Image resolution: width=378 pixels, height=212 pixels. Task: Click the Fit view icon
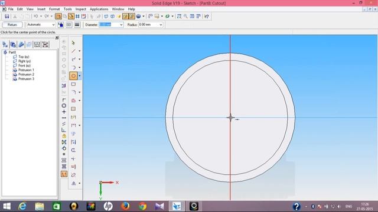(x=192, y=16)
